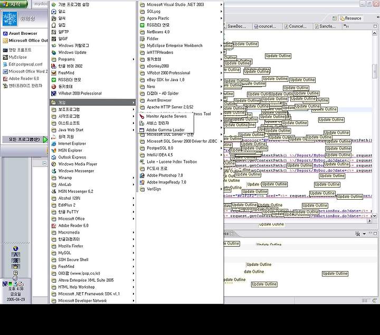This screenshot has width=380, height=335.
Task: Open SSH Secure Shell folder
Action: click(92, 259)
